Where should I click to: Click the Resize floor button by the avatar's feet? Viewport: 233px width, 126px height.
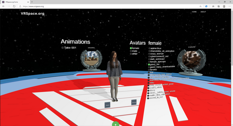pos(107,105)
